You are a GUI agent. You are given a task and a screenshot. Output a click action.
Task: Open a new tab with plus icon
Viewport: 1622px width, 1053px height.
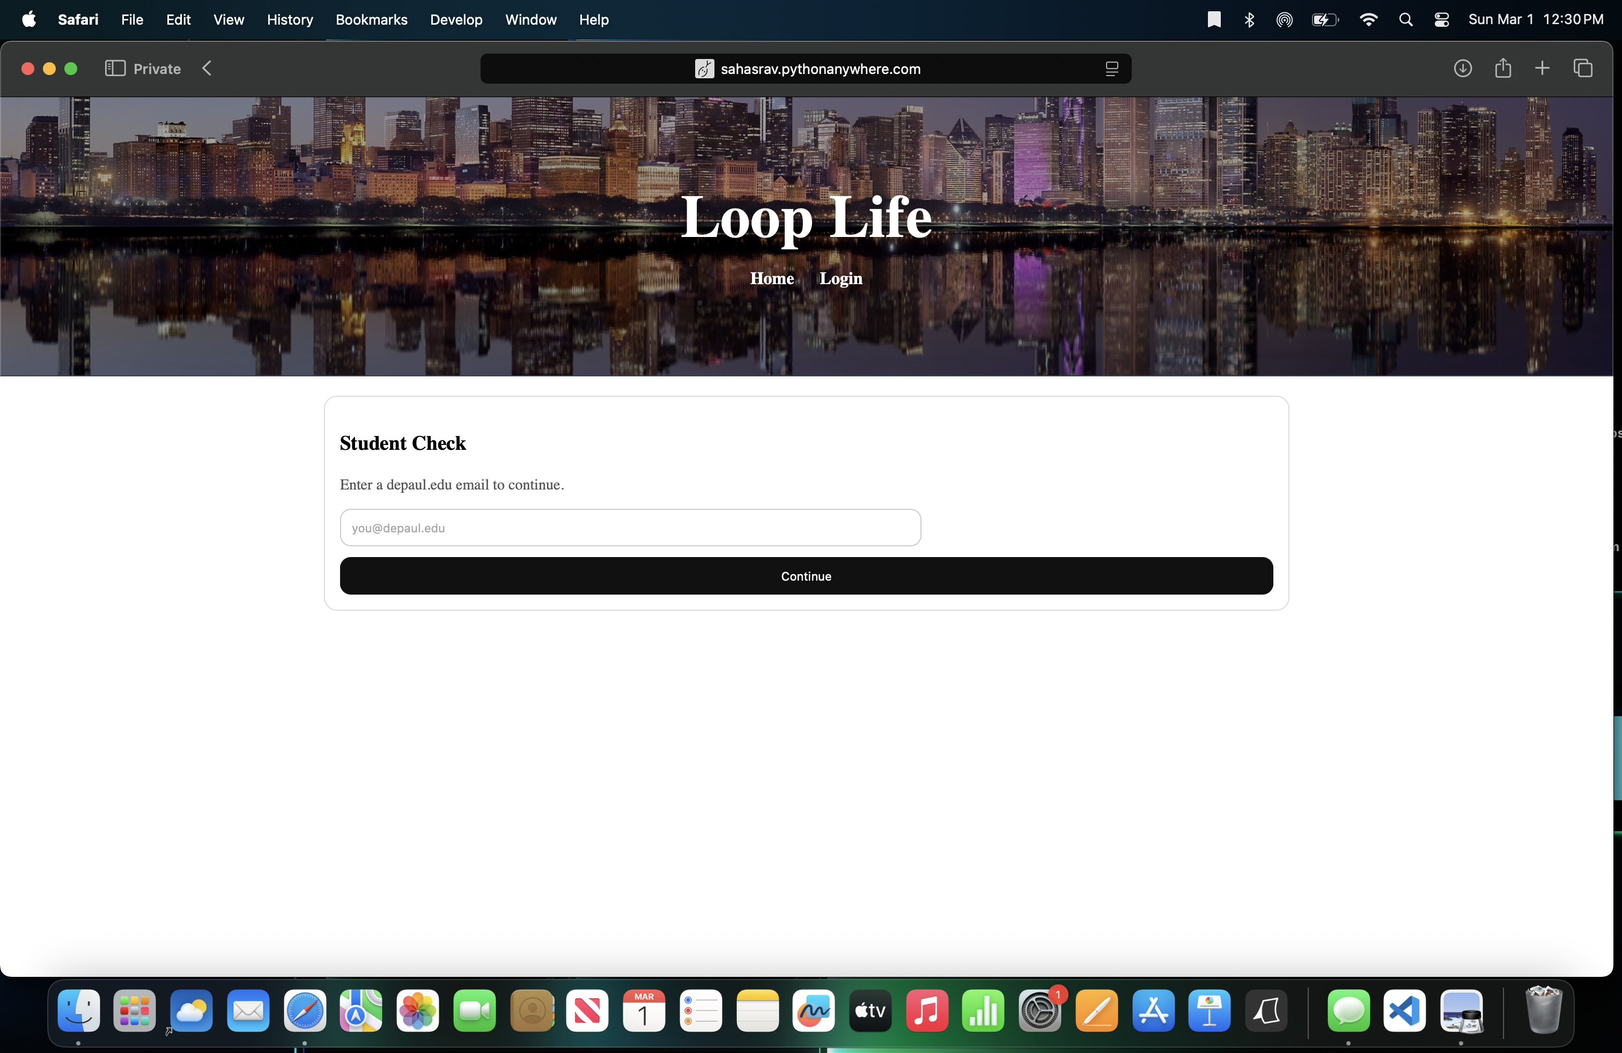coord(1542,69)
